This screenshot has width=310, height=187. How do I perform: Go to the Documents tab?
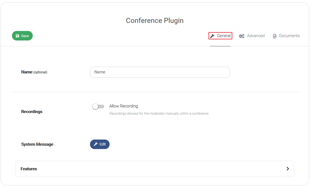(286, 36)
